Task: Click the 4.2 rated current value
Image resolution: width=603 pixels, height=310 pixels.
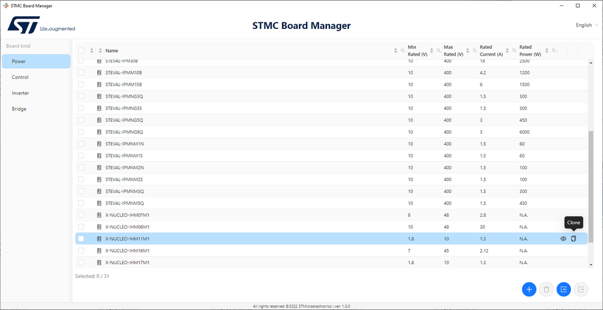Action: click(483, 72)
